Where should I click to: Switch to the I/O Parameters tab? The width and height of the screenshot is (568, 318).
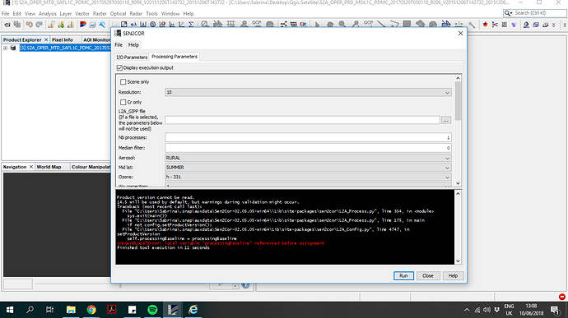(x=132, y=58)
